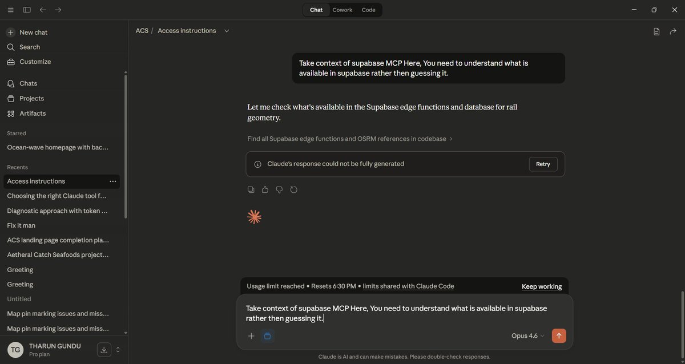Screen dimensions: 685x364
Task: Click the sidebar vertical scrollbar
Action: 126,147
